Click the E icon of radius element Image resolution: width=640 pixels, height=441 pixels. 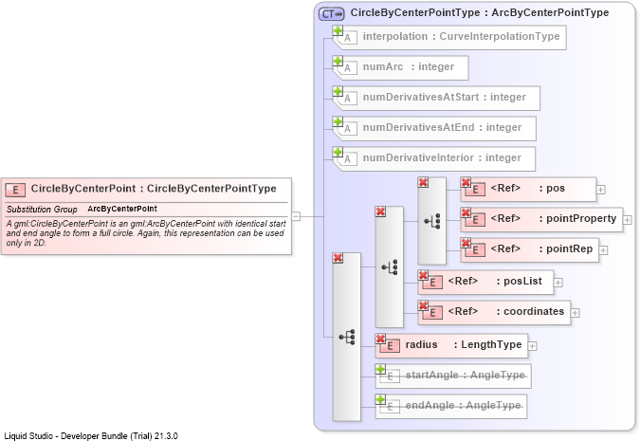pos(390,346)
